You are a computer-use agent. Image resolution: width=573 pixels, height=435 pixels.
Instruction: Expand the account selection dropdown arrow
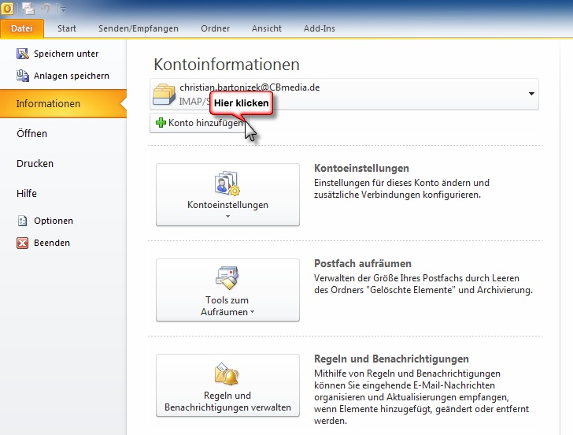tap(531, 94)
